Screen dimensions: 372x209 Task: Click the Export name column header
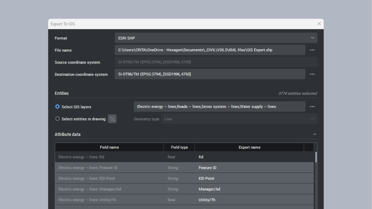[249, 147]
